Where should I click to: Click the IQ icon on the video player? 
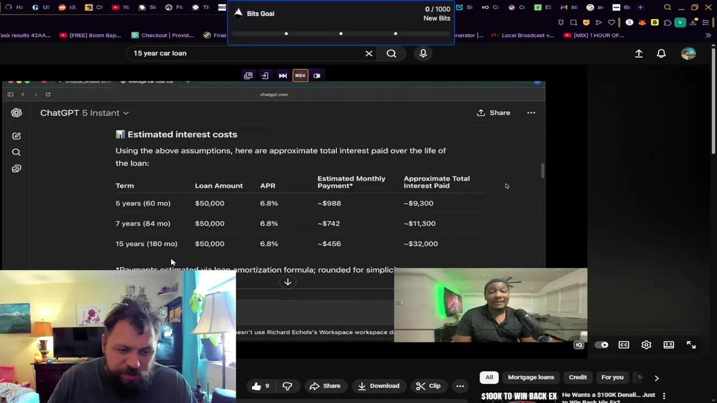[579, 345]
